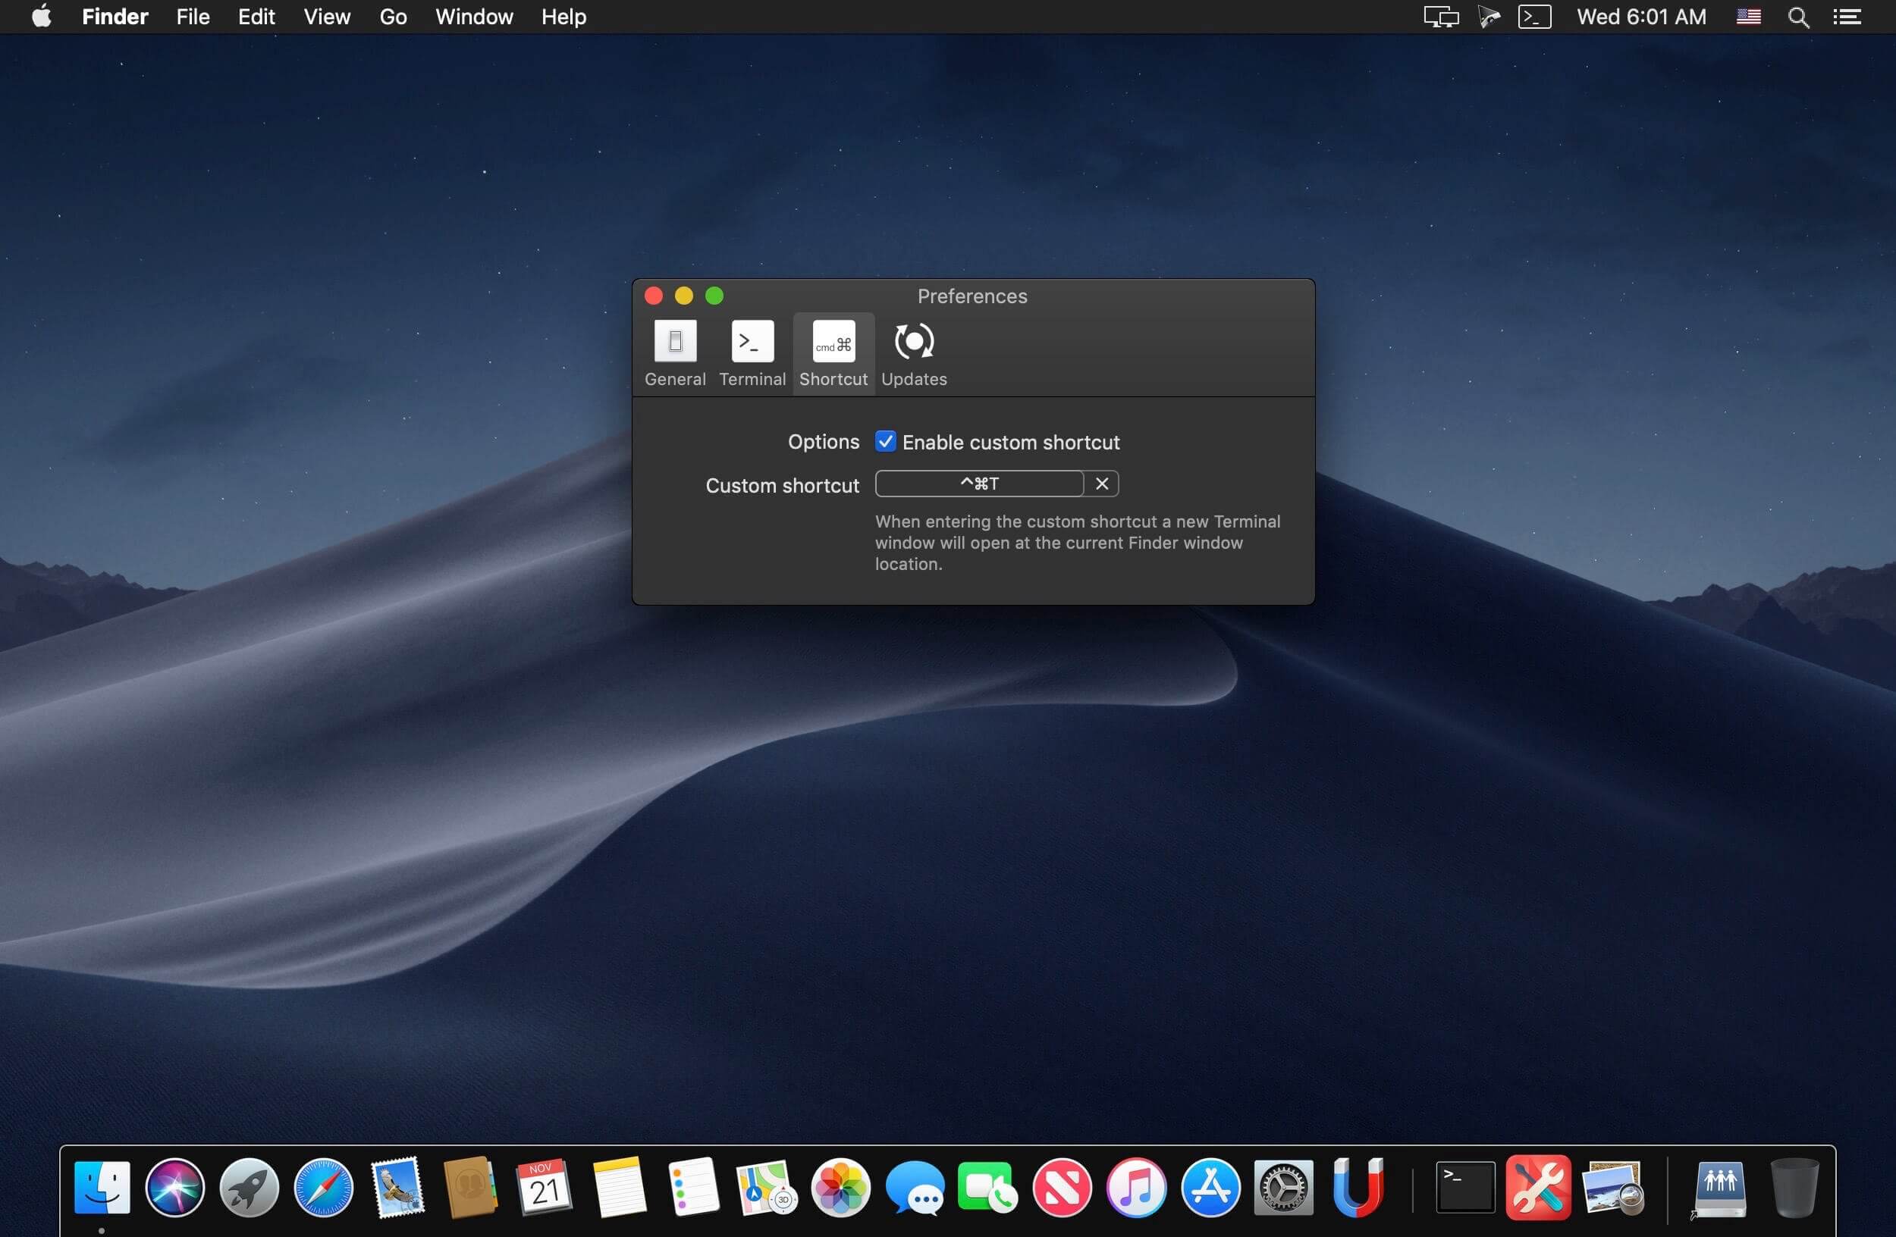Screen dimensions: 1896x1237
Task: Open the Apple menu
Action: click(x=42, y=16)
